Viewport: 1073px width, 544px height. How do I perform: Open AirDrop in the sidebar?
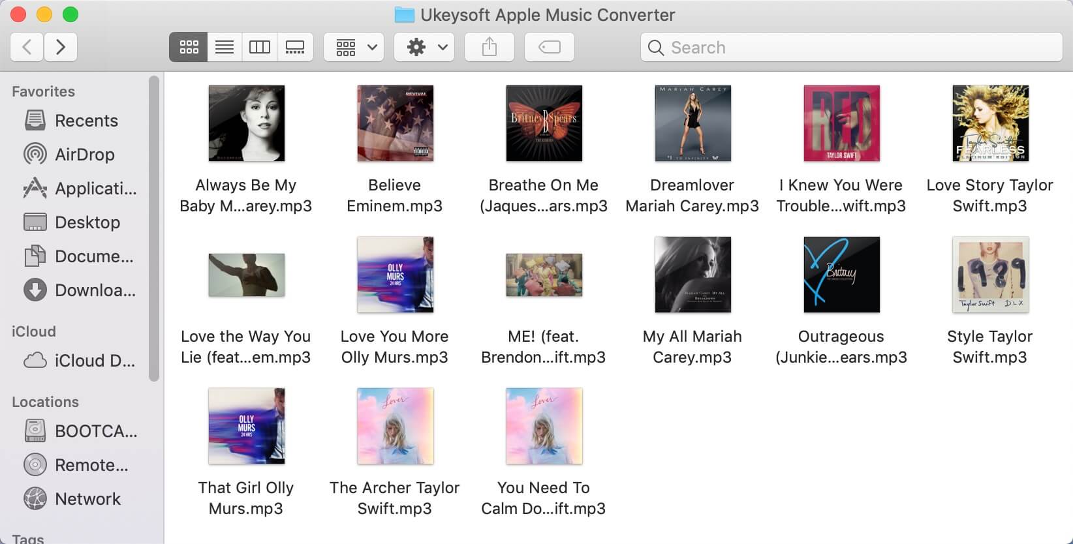(81, 155)
